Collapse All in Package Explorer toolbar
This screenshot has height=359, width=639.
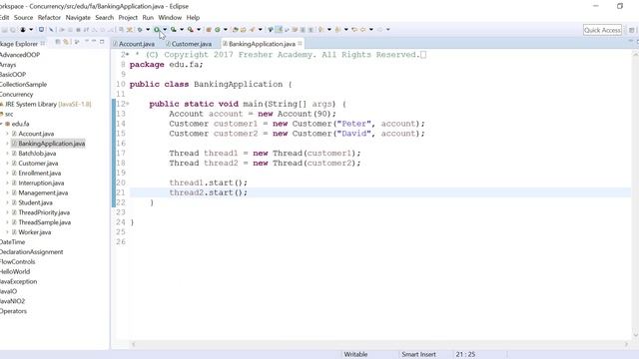pyautogui.click(x=58, y=42)
